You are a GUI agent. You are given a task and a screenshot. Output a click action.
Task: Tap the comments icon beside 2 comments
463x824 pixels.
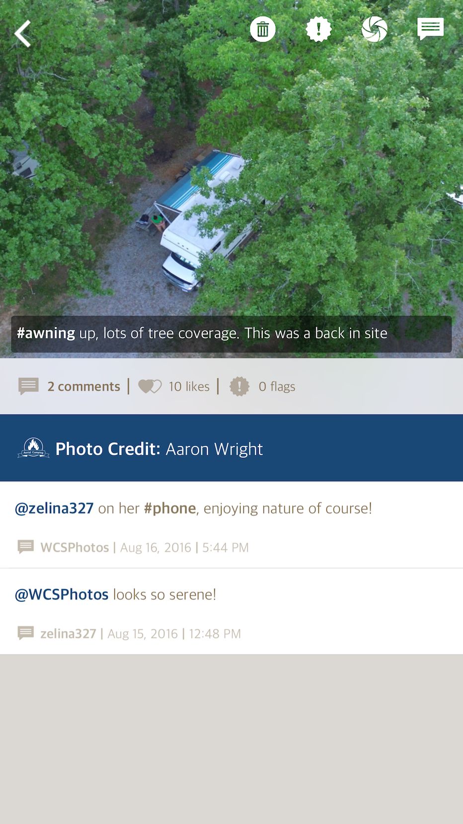[x=28, y=386]
